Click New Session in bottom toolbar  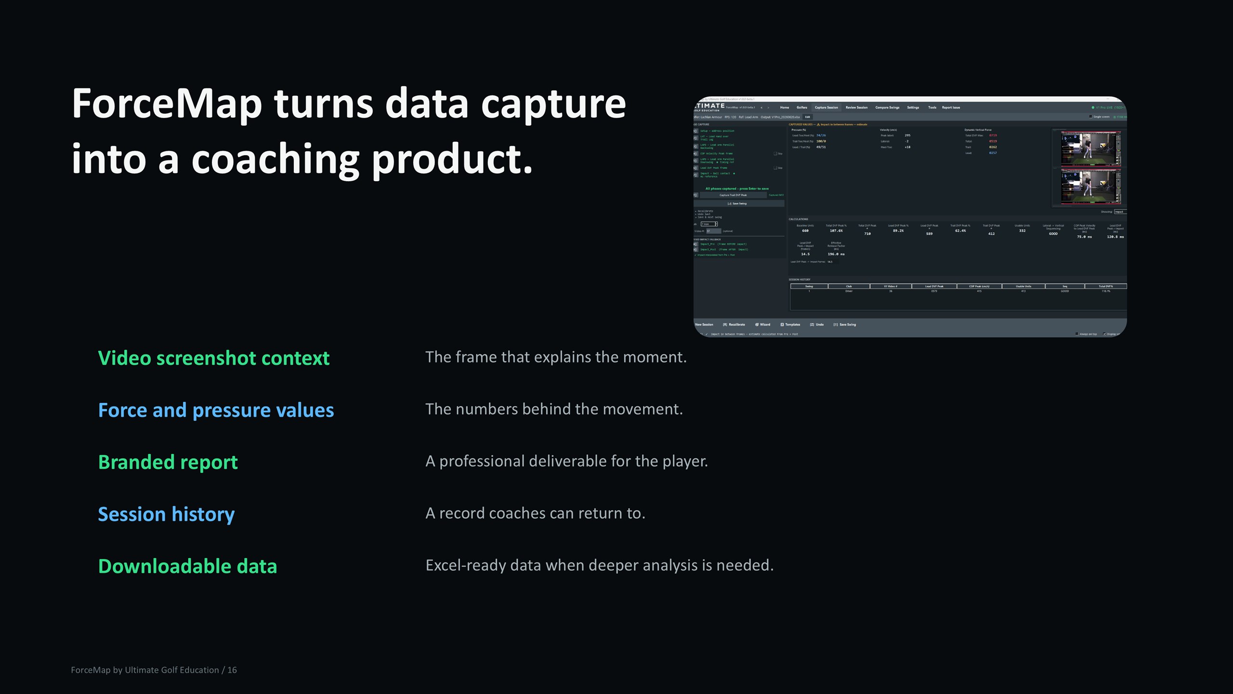click(x=704, y=324)
